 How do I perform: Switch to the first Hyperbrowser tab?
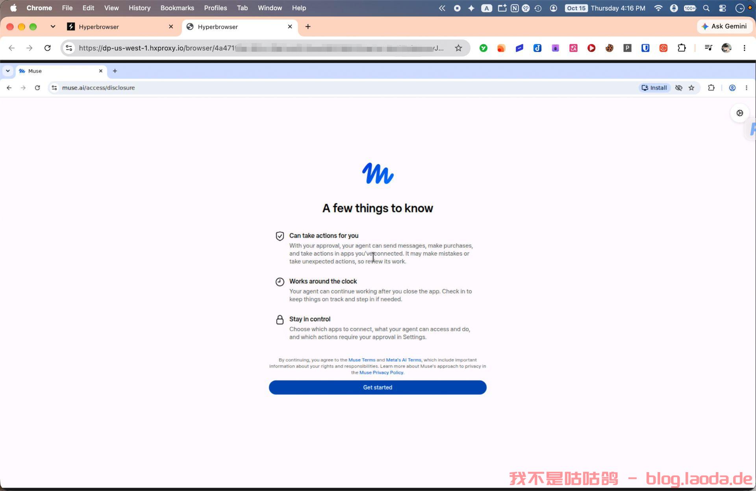tap(120, 27)
